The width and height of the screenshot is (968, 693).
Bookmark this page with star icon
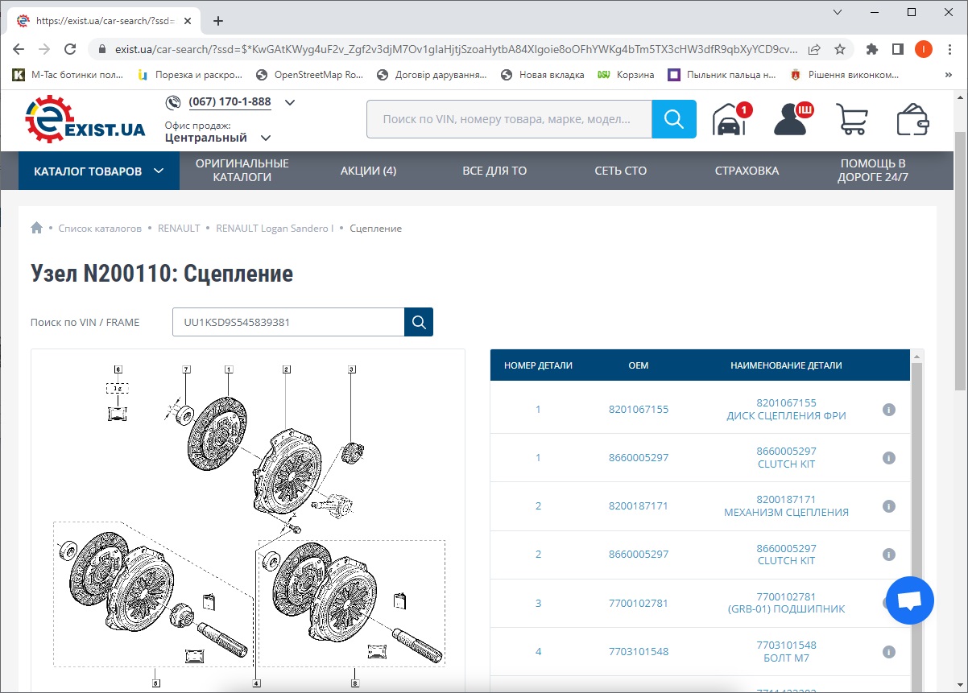(x=840, y=49)
